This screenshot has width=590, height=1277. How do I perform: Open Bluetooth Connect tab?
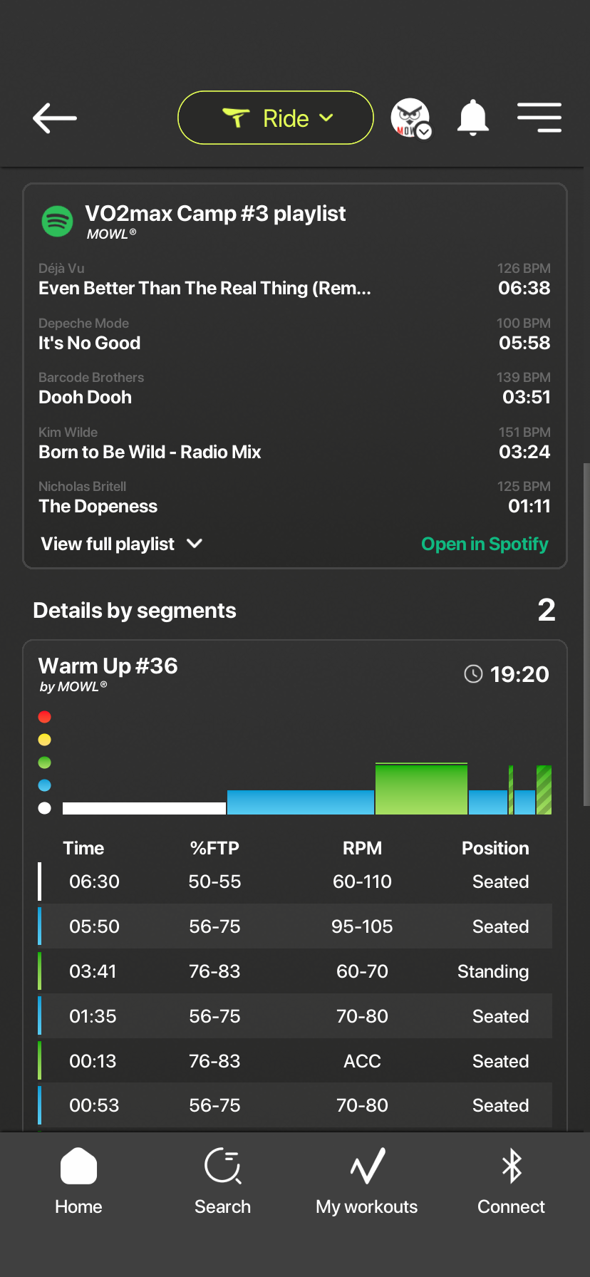pos(512,1182)
